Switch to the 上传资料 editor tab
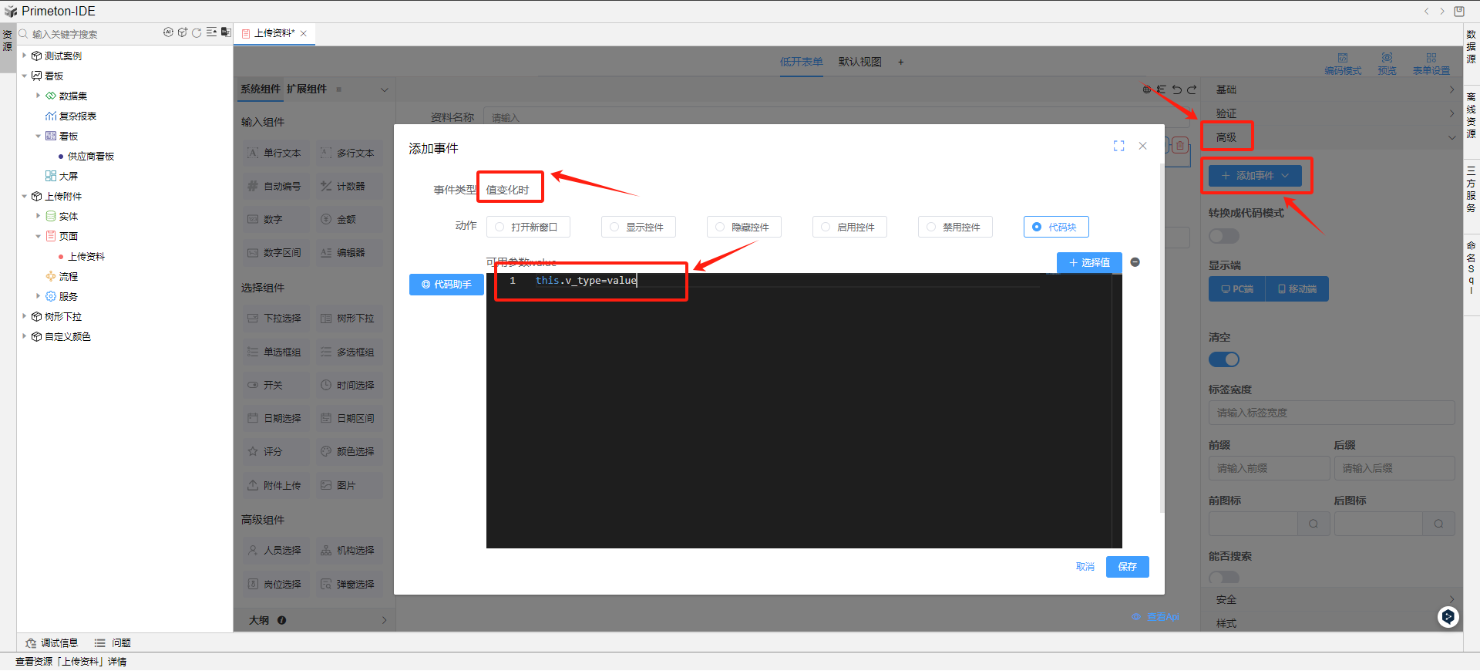The image size is (1480, 671). pyautogui.click(x=274, y=33)
